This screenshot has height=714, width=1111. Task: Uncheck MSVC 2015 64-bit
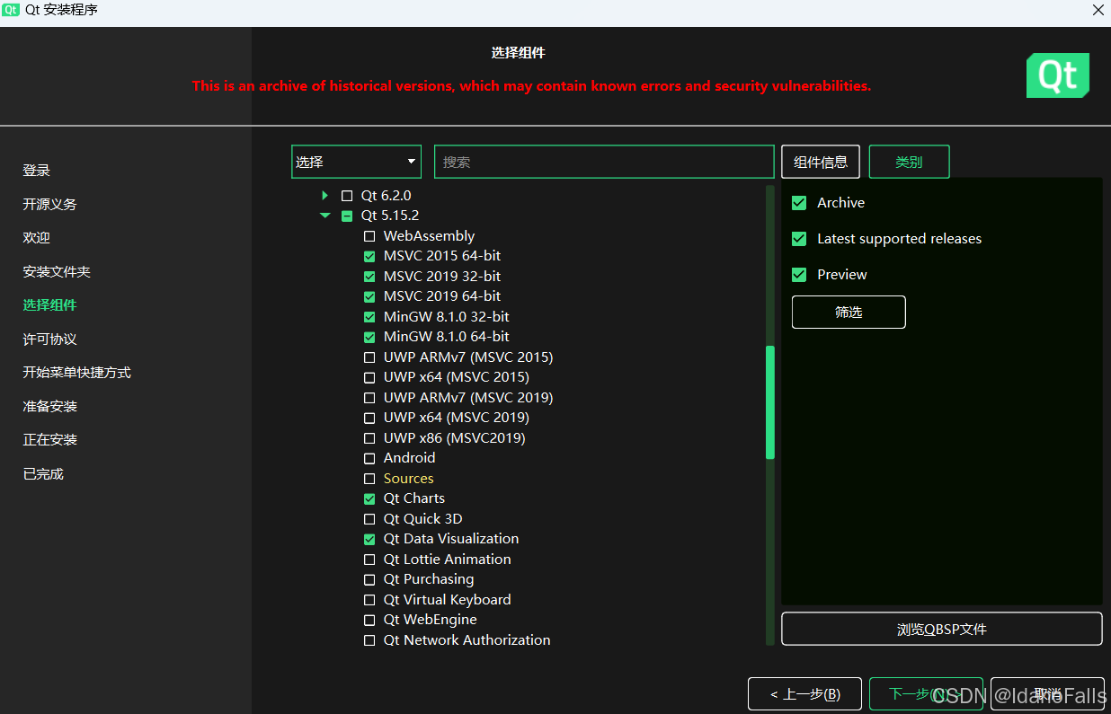[x=369, y=256]
